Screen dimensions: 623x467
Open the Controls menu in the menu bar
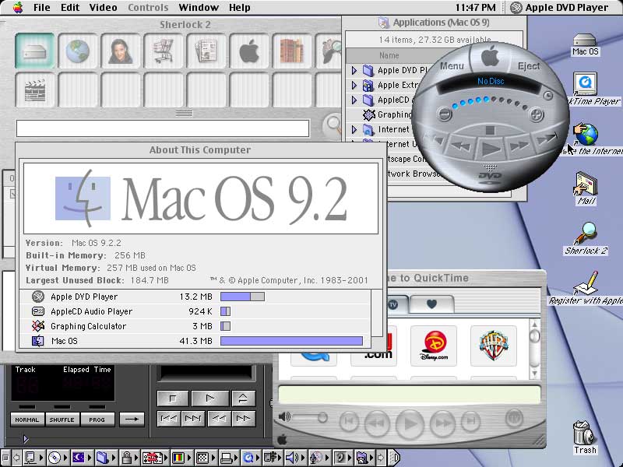coord(148,7)
